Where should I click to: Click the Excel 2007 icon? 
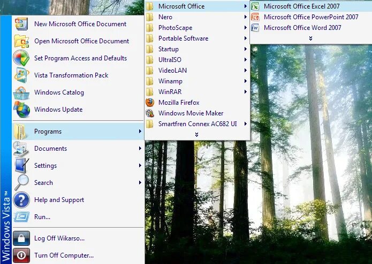255,6
